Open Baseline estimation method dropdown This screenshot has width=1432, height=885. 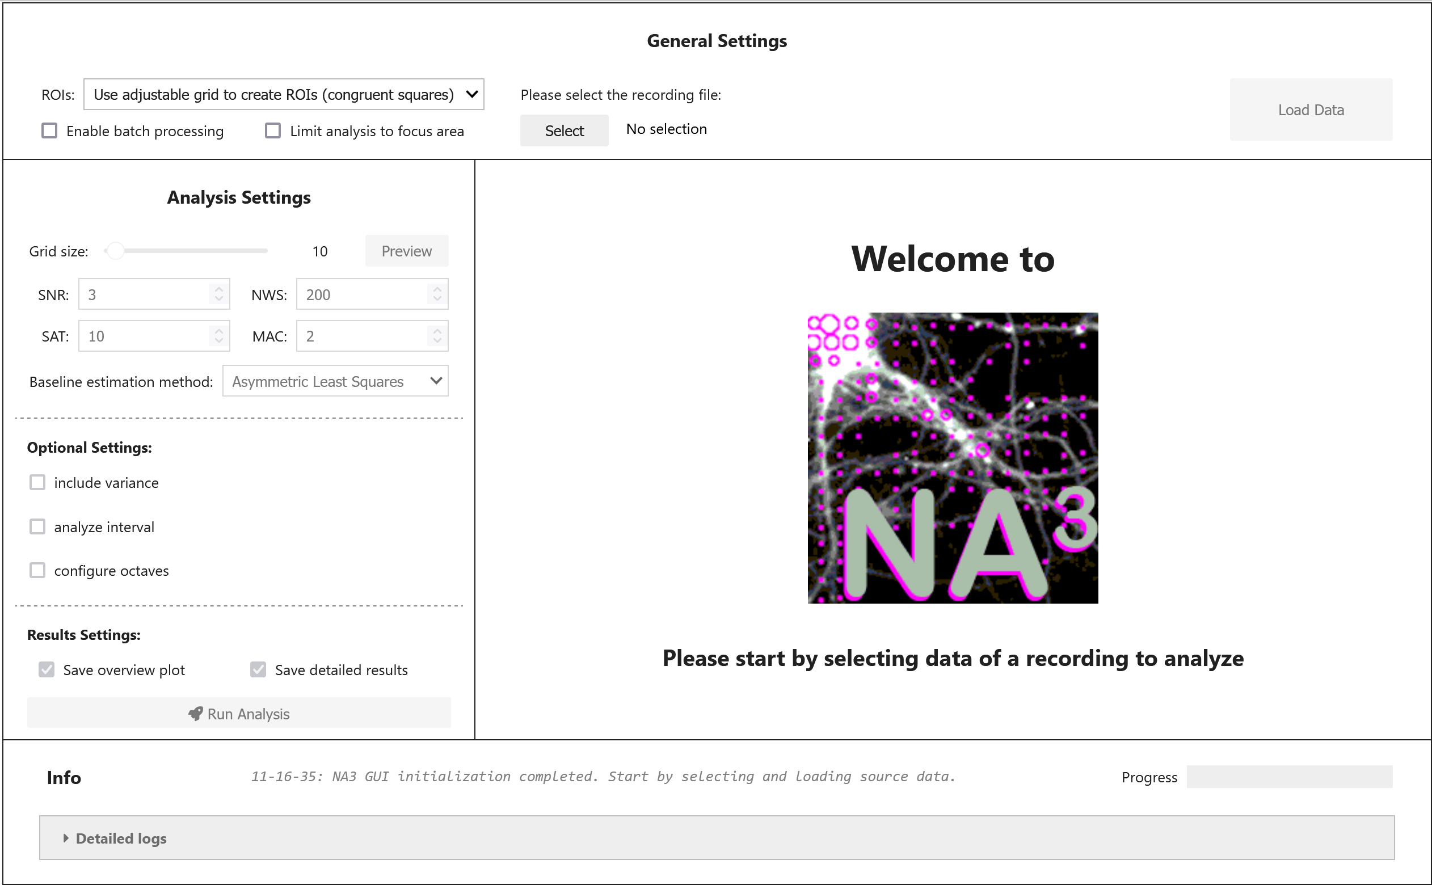(335, 381)
